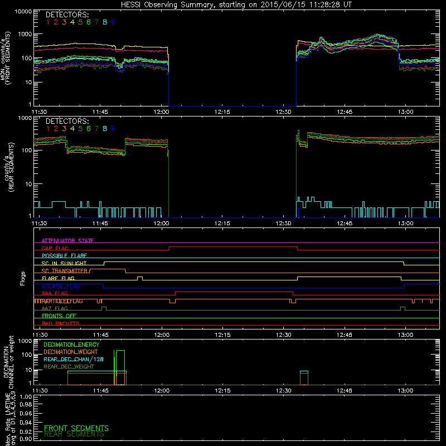Click the REAR_DEC_CHAN/128 legend entry

[x=74, y=359]
